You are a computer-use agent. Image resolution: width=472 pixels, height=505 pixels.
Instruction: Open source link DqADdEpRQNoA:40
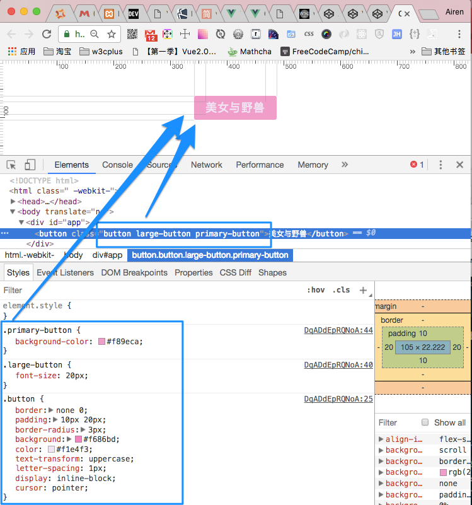(x=338, y=365)
